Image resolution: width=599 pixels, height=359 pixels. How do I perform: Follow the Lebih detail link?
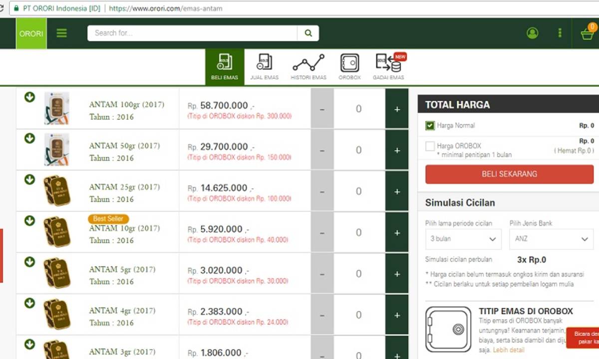[x=509, y=350]
